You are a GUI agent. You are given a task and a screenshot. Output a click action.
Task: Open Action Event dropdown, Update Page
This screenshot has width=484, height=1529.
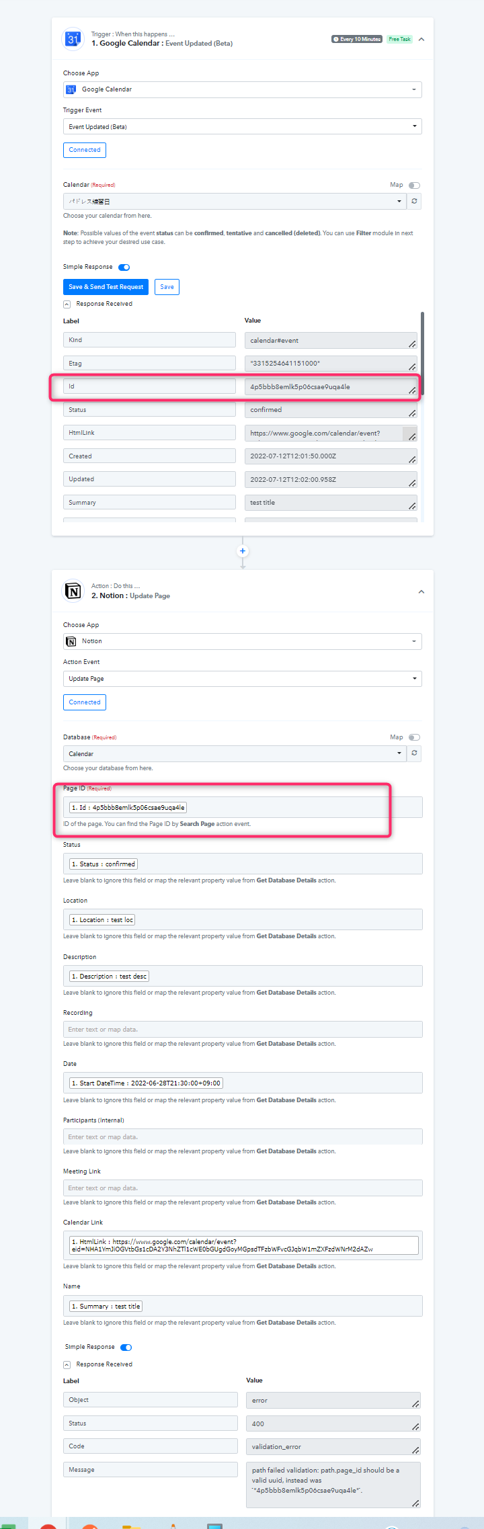coord(243,679)
